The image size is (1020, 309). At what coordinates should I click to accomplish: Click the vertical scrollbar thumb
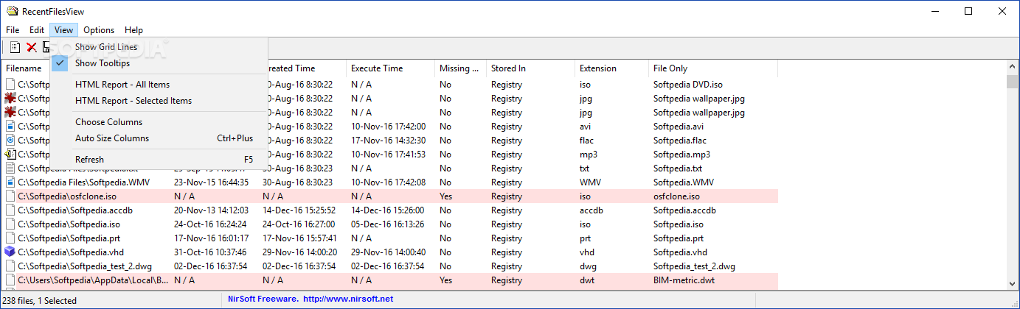pyautogui.click(x=1013, y=81)
